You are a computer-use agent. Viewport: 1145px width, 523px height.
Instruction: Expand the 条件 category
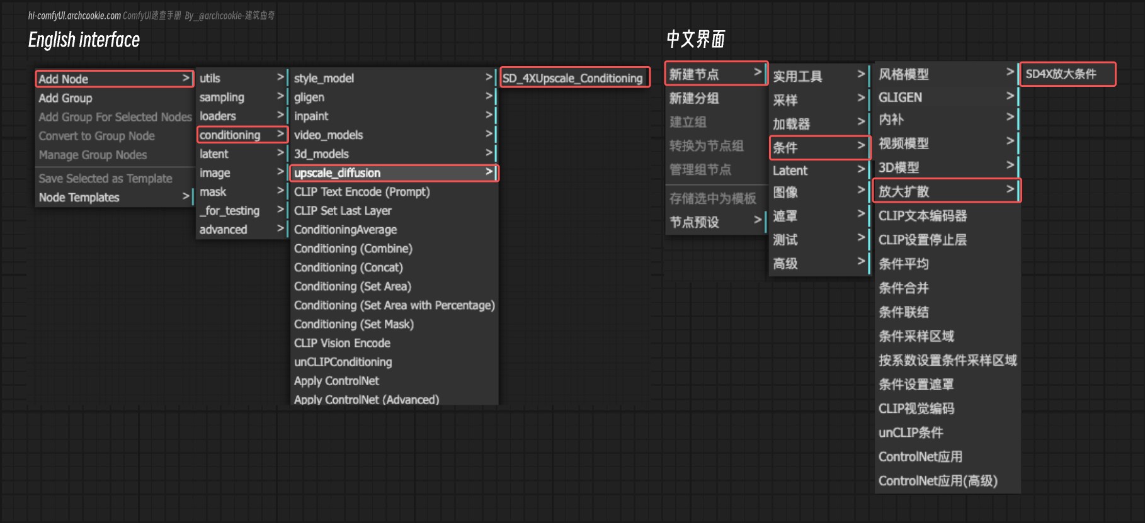(819, 148)
